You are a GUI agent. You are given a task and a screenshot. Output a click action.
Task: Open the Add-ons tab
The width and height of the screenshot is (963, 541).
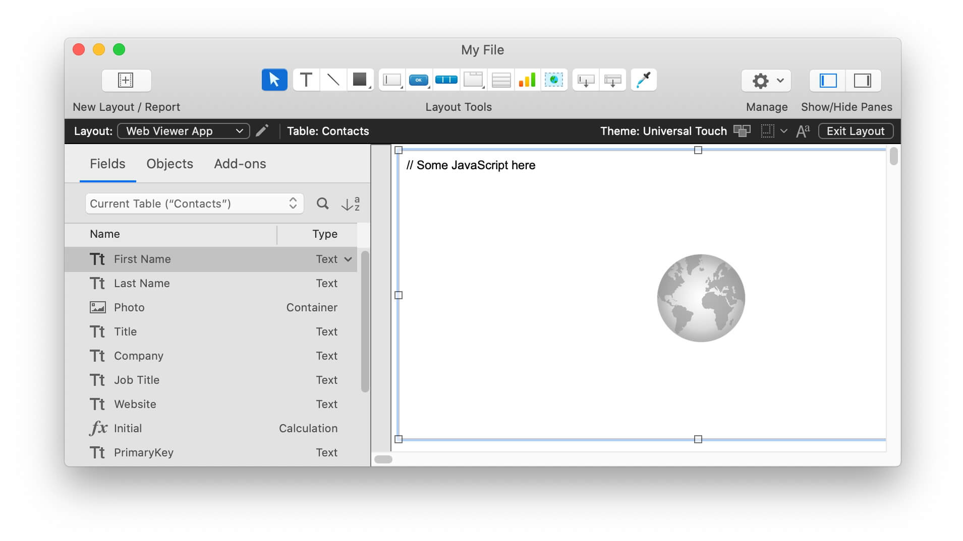tap(240, 164)
